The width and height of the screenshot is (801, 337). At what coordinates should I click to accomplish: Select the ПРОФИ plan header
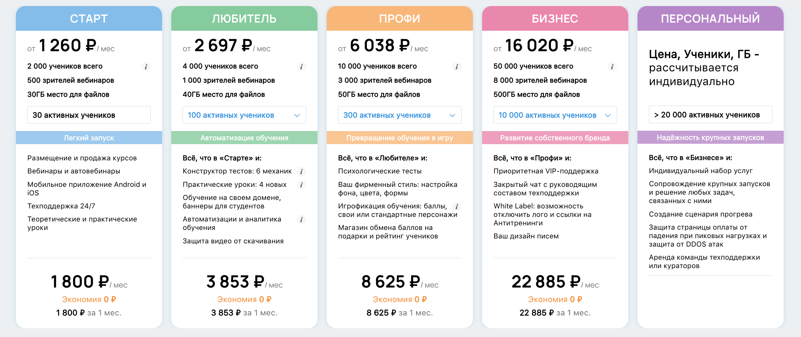coord(399,18)
